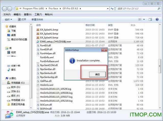Select 本地磁盘 (C:) in the tree
Viewport: 163px width, 121px height.
pos(18,83)
